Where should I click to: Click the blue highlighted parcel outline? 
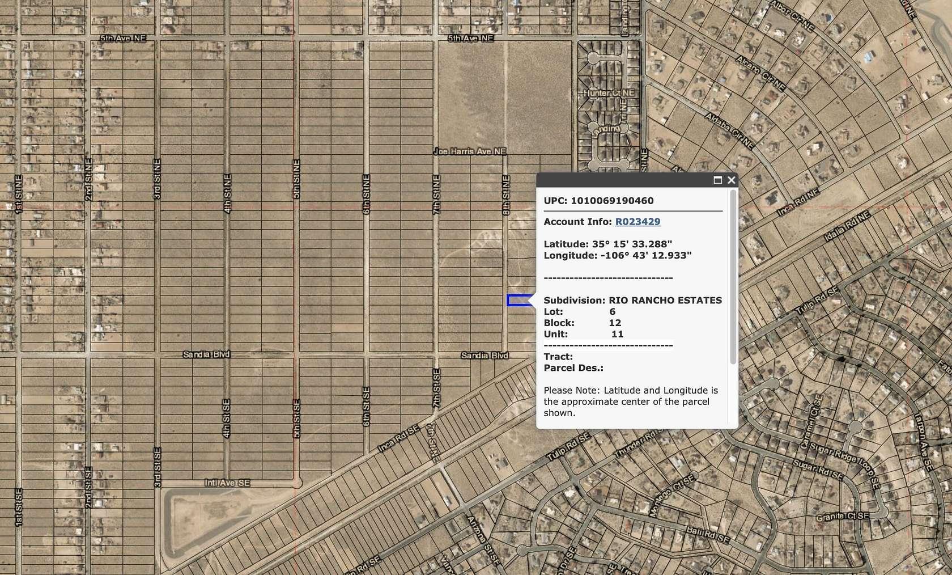pos(520,300)
